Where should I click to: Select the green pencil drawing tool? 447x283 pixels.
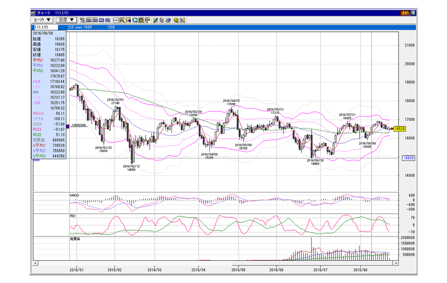pyautogui.click(x=155, y=20)
